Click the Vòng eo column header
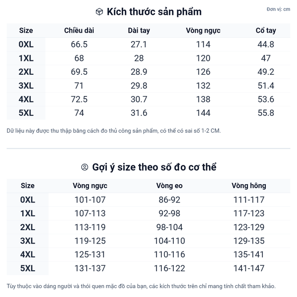The image size is (297, 297). point(169,186)
